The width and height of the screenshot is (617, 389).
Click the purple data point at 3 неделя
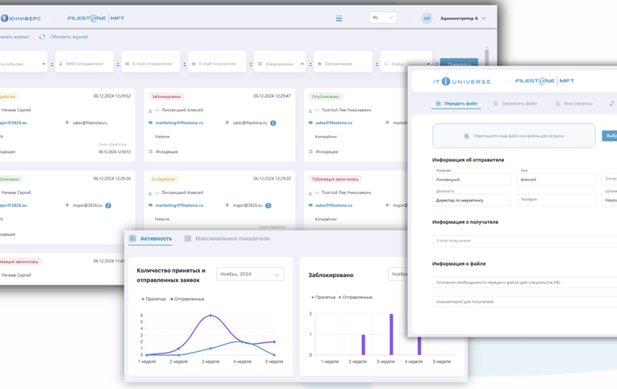211,316
